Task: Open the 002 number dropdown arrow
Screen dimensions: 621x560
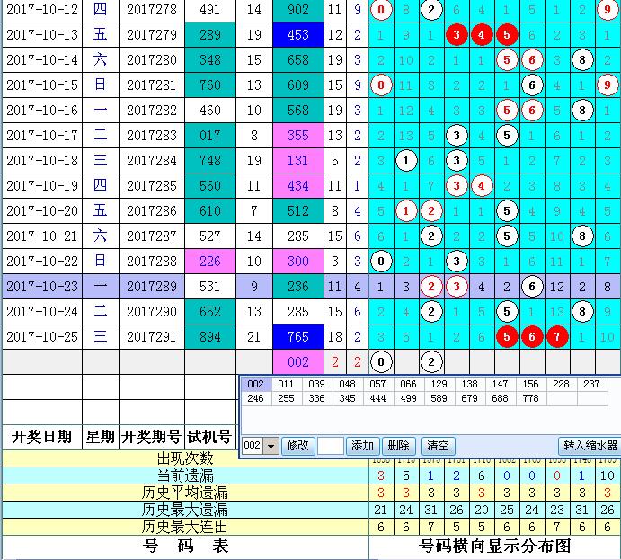Action: 271,446
